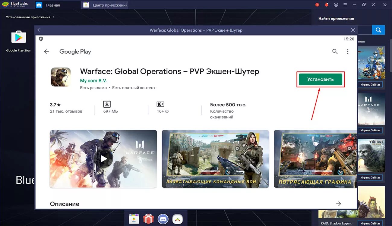This screenshot has height=226, width=392.
Task: Open the Установленные приложения options dots
Action: pyautogui.click(x=54, y=17)
